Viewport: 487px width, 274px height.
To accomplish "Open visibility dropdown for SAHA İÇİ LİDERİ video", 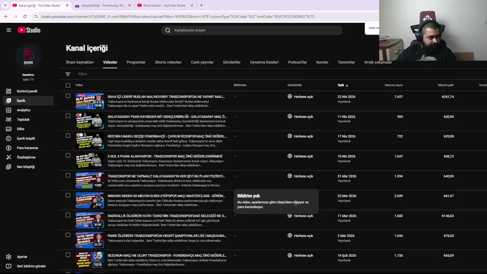I will tap(301, 97).
